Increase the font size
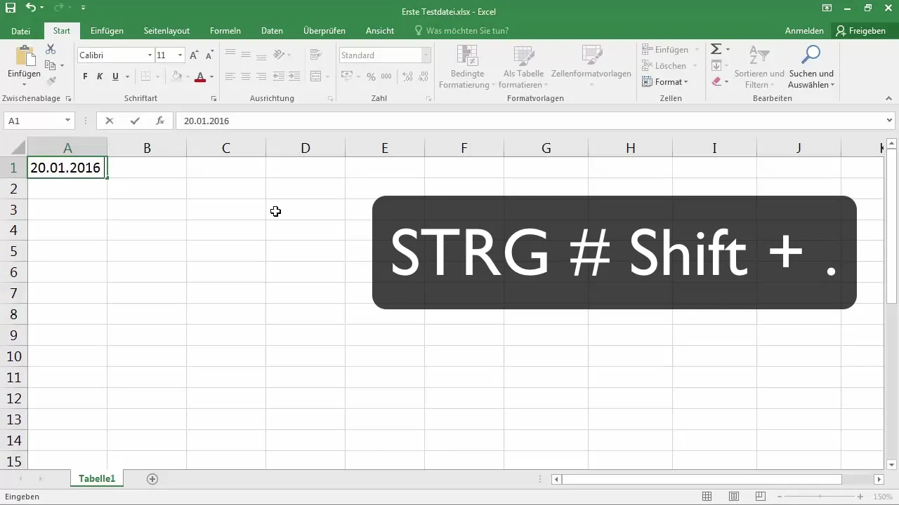 tap(194, 55)
